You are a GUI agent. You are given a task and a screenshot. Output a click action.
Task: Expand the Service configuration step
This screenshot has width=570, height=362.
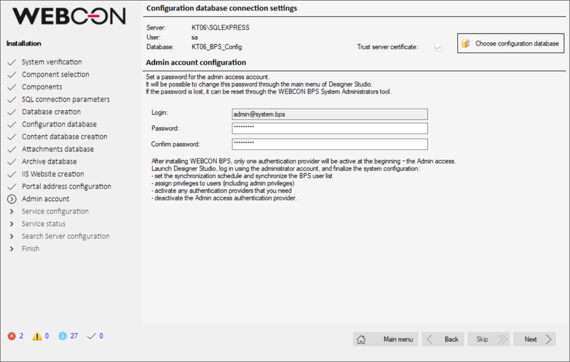[x=12, y=211]
